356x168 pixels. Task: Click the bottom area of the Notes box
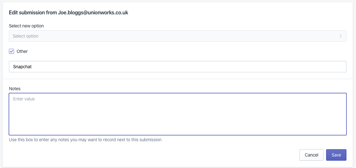(177, 129)
